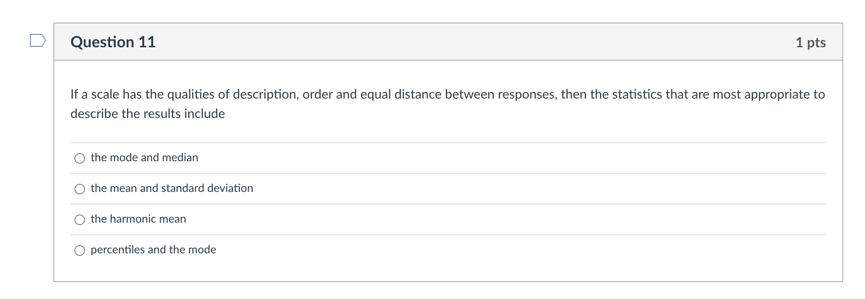Click the answer text 'the mean and standard deviation'
865x299 pixels.
(172, 188)
